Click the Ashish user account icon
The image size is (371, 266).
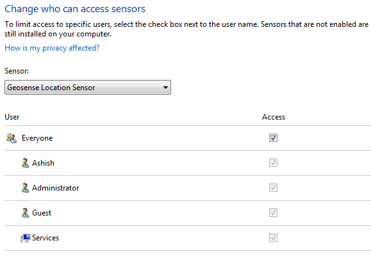(26, 163)
